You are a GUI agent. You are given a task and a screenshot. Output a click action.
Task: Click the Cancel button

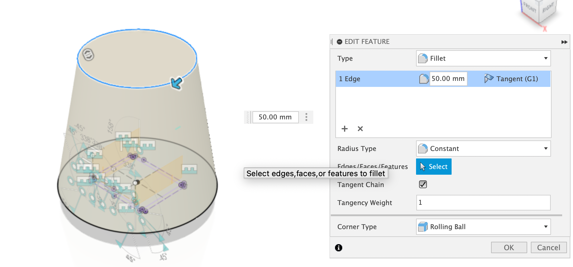549,247
